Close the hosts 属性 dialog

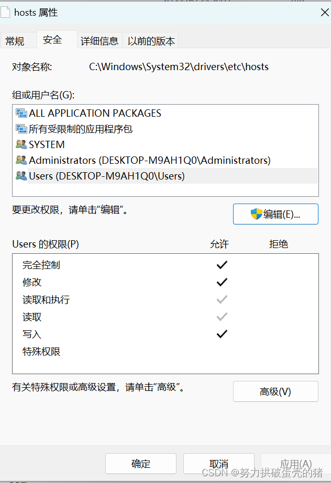tap(325, 13)
